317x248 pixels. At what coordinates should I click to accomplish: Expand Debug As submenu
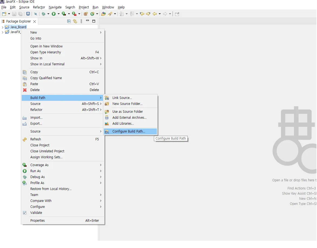point(63,177)
